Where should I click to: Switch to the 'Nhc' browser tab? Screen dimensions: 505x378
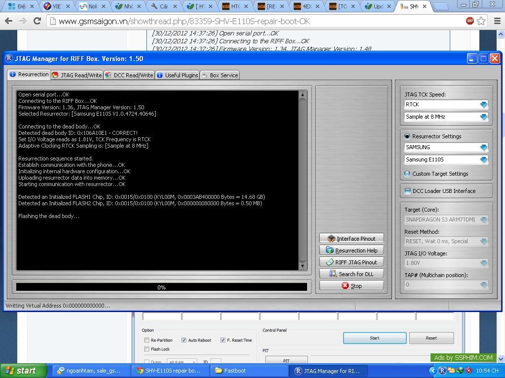pos(128,6)
